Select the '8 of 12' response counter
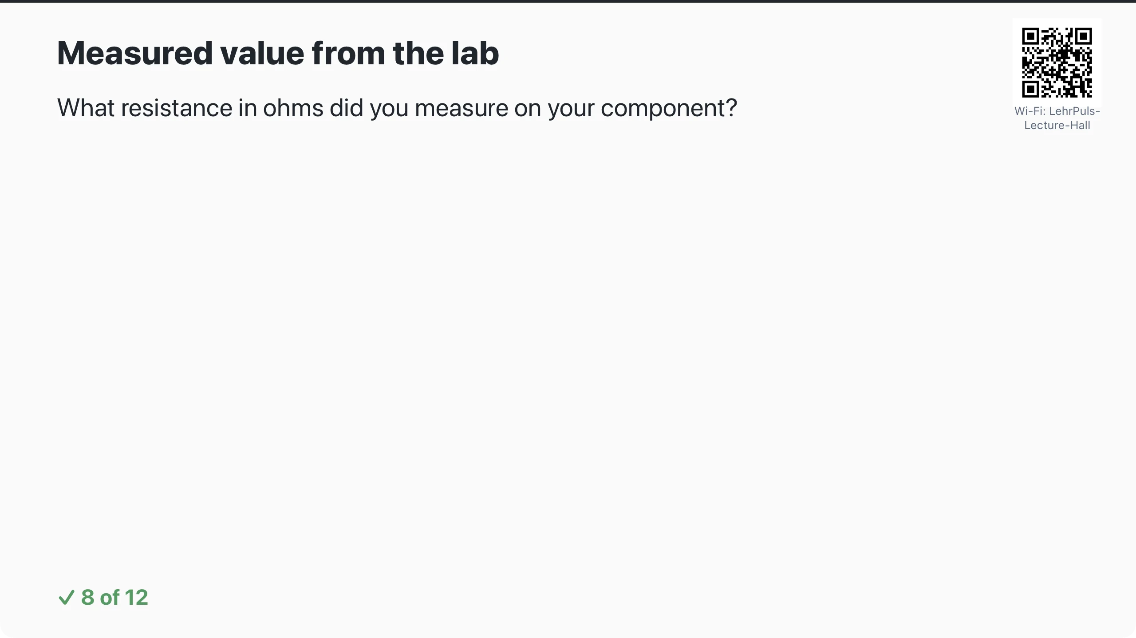The width and height of the screenshot is (1136, 638). pyautogui.click(x=103, y=597)
